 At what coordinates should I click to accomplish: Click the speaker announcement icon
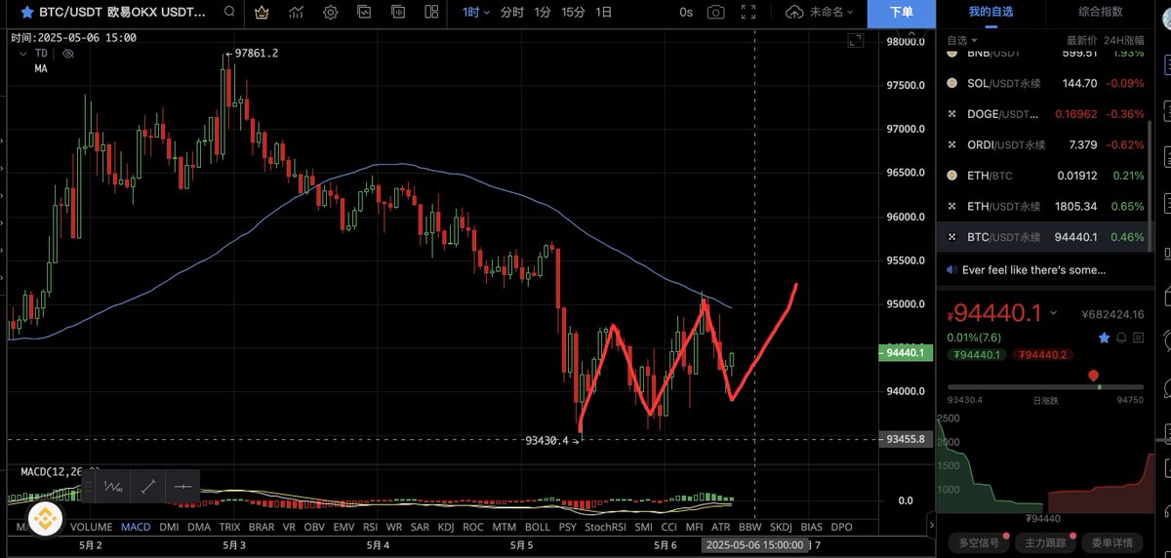point(951,270)
